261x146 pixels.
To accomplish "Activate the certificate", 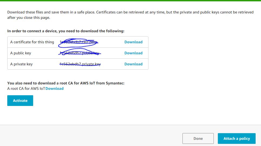I will pyautogui.click(x=20, y=101).
